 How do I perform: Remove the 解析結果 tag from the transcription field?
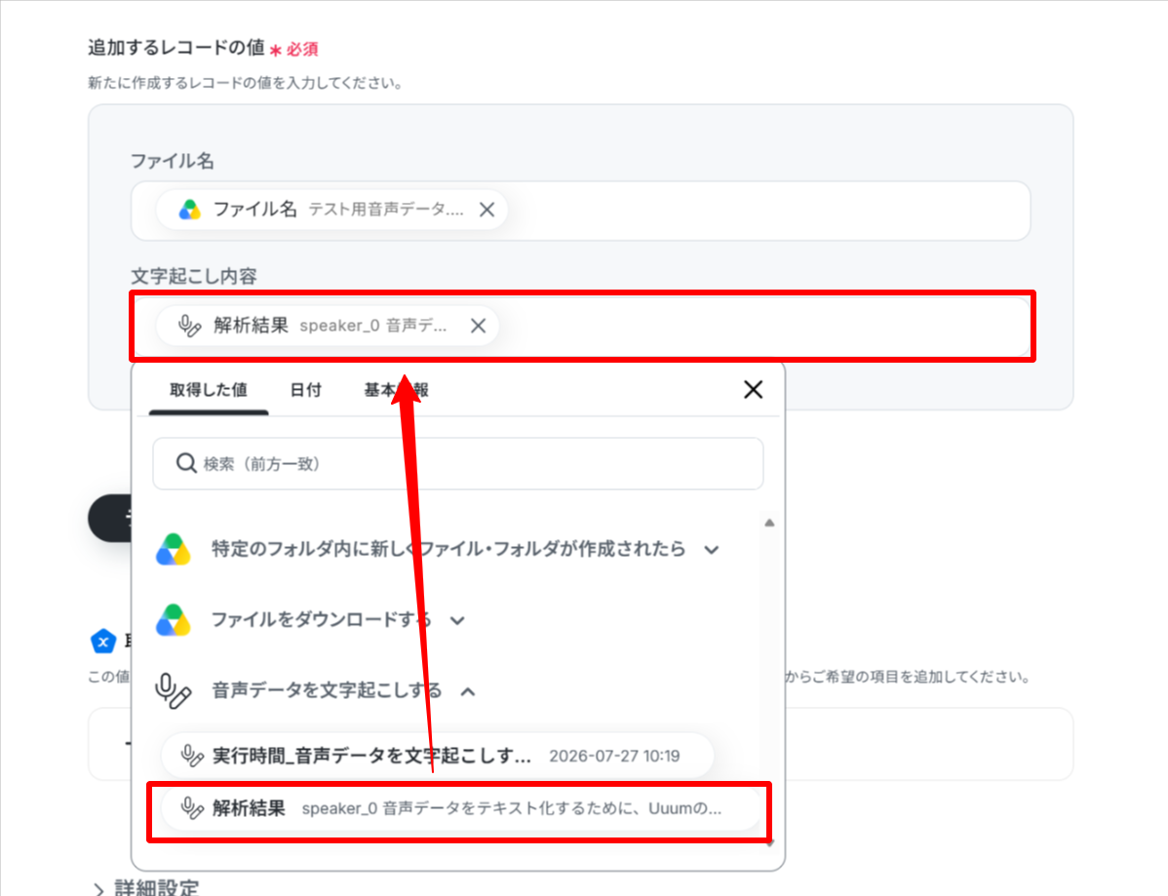click(x=479, y=326)
